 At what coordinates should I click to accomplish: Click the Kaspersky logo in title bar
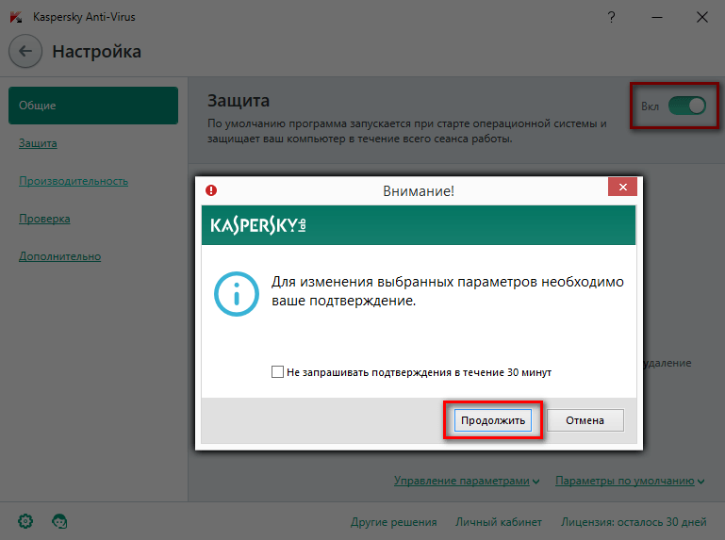16,17
